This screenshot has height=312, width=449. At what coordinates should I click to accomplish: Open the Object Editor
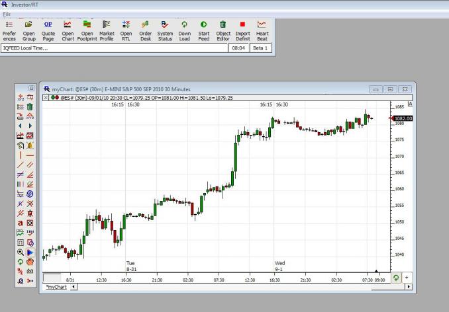pos(223,30)
